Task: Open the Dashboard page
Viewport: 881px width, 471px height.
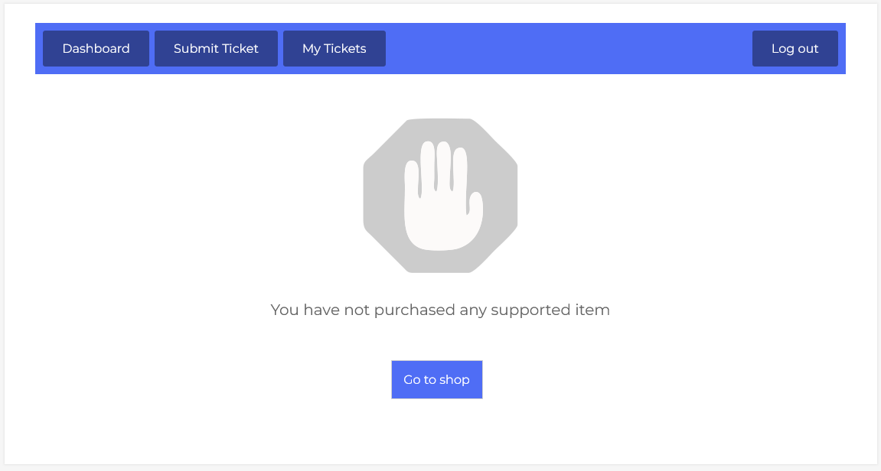Action: tap(96, 49)
